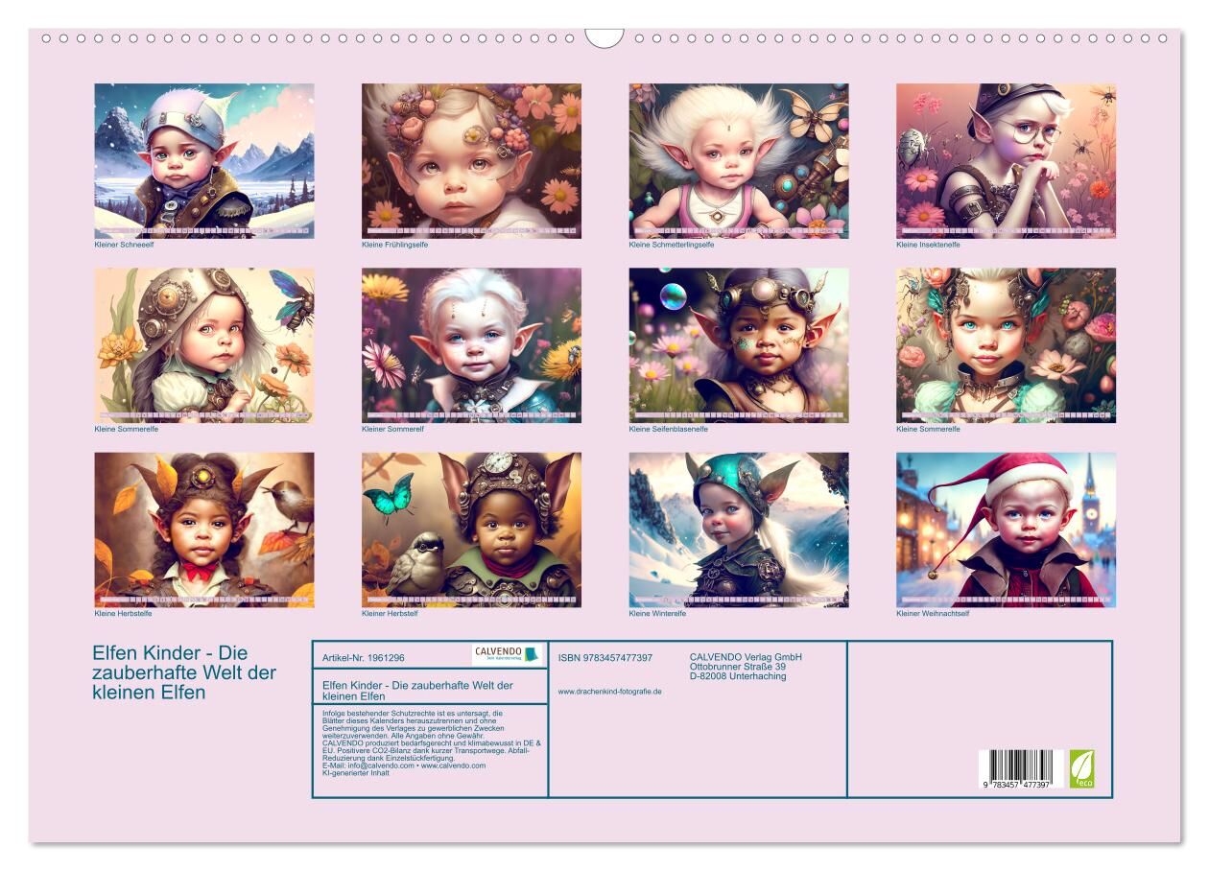Image resolution: width=1209 pixels, height=871 pixels.
Task: Click the info@calvendo.com email address
Action: pyautogui.click(x=381, y=765)
